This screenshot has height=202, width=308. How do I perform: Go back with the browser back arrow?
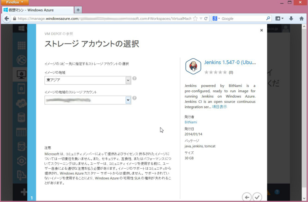point(7,18)
